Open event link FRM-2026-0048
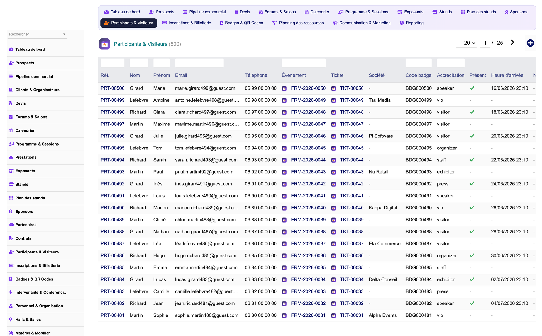Viewport: 542px width, 336px height. tap(308, 112)
